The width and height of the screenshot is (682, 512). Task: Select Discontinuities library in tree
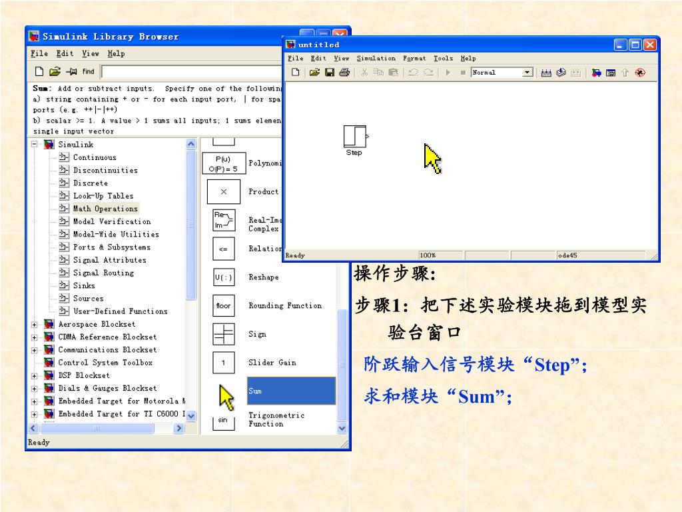pos(105,170)
